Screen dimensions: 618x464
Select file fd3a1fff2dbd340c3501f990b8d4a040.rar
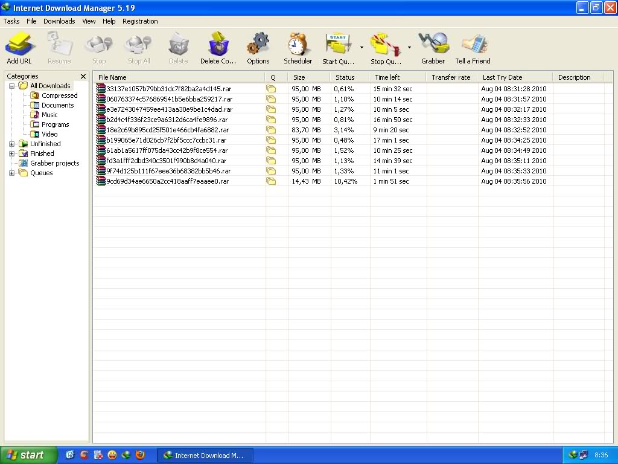point(167,161)
